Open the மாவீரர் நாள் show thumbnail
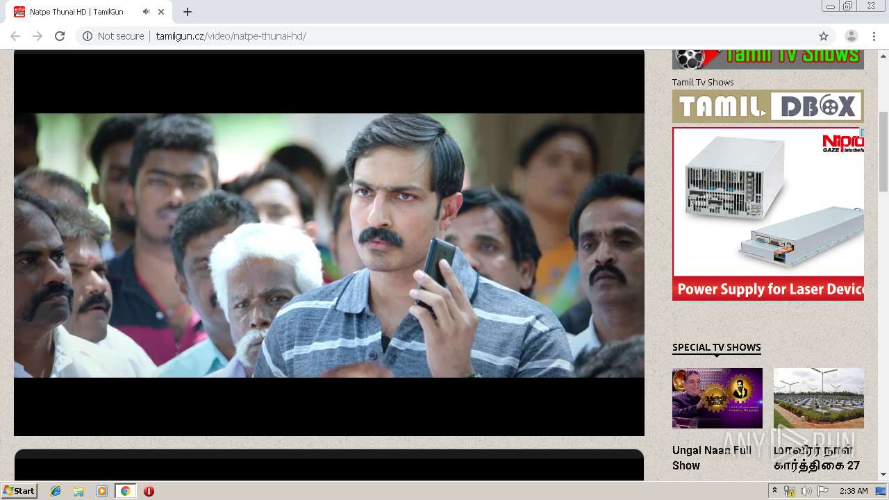Image resolution: width=889 pixels, height=500 pixels. pos(819,398)
